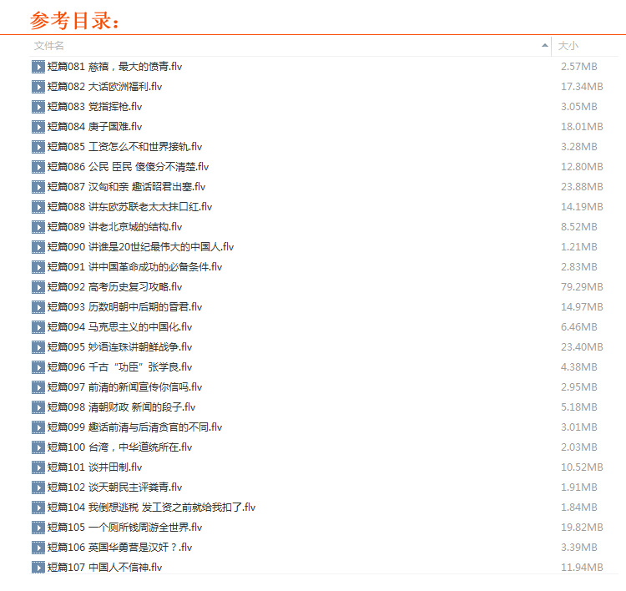Open 短篇082 大话欧洲福利.flv
Viewport: 626px width, 591px height.
(x=105, y=87)
